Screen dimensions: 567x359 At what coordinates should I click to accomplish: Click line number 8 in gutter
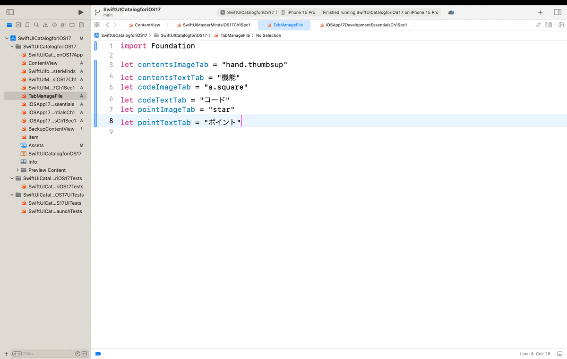(111, 121)
